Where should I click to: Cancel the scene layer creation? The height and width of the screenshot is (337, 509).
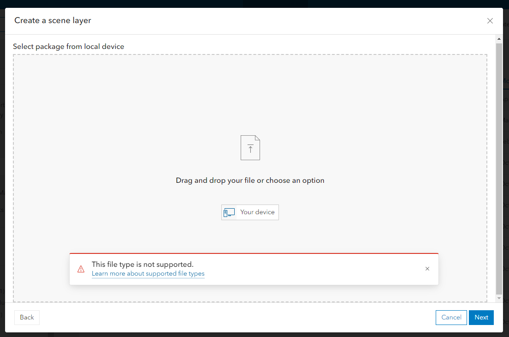coord(451,317)
